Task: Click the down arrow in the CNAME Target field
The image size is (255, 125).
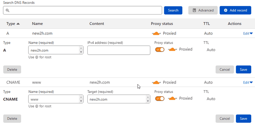Action: 148,101
